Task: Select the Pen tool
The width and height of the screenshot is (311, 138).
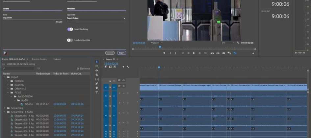Action: click(x=97, y=84)
